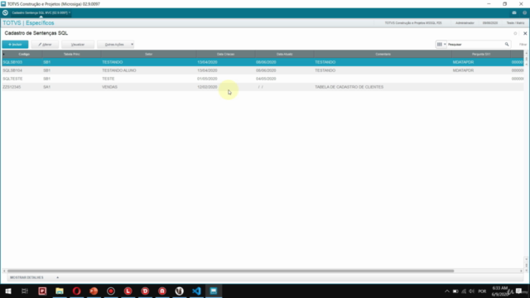530x298 pixels.
Task: Click the grid scroll left arrow
Action: [x=4, y=271]
